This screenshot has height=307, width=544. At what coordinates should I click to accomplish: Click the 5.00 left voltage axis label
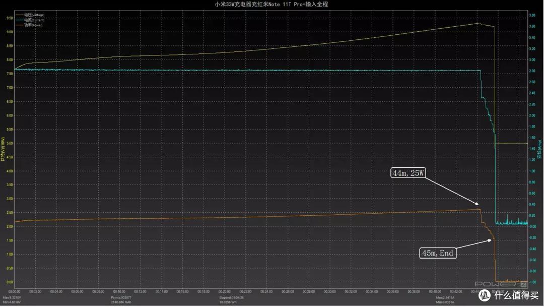coord(10,143)
